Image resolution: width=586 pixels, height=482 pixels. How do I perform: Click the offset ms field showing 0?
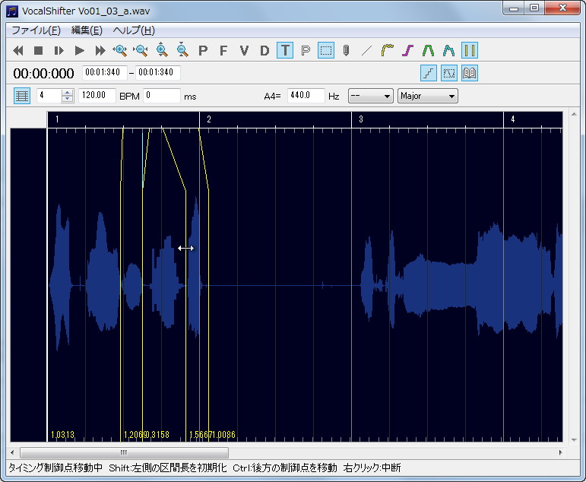click(x=162, y=96)
